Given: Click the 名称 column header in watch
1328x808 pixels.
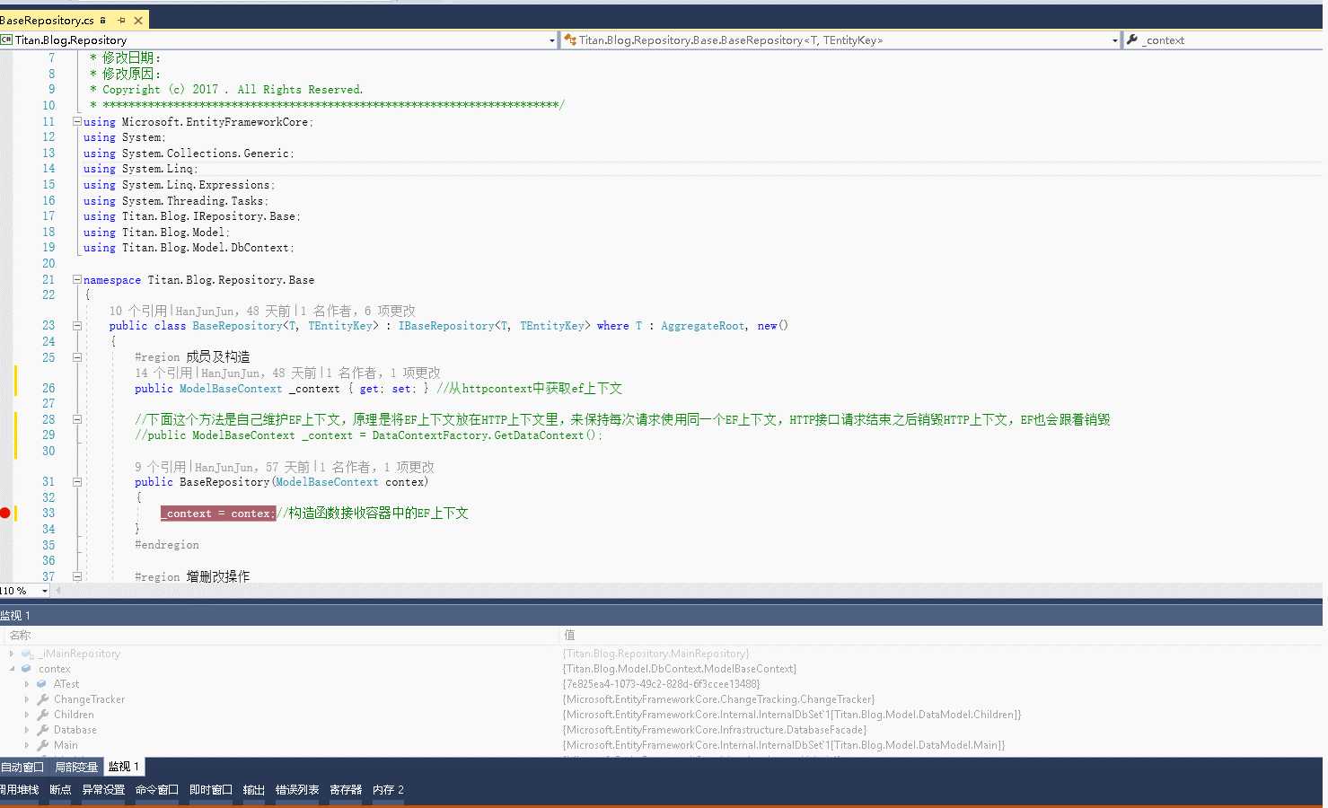Looking at the screenshot, I should click(x=20, y=635).
